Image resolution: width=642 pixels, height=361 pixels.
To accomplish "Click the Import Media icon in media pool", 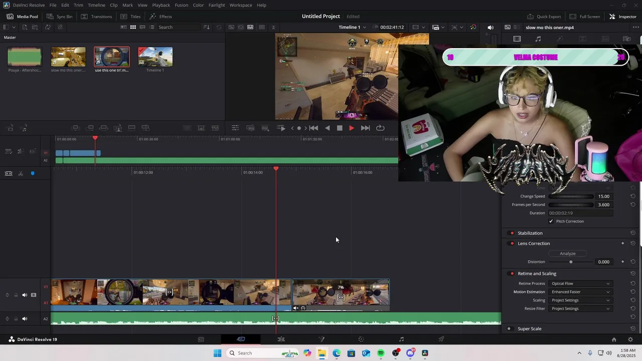I will point(25,27).
